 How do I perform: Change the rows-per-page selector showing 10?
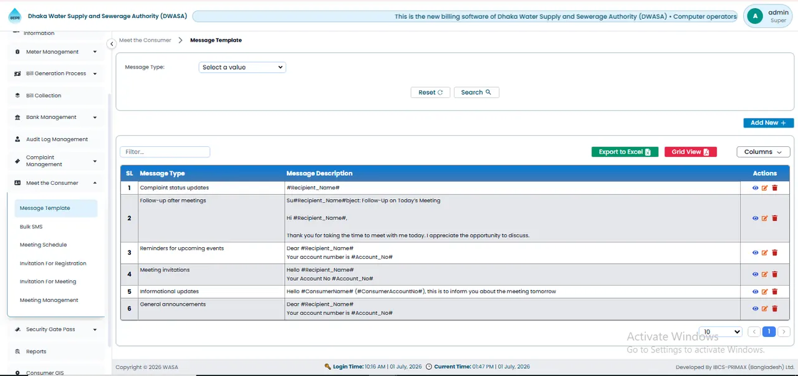pyautogui.click(x=720, y=332)
